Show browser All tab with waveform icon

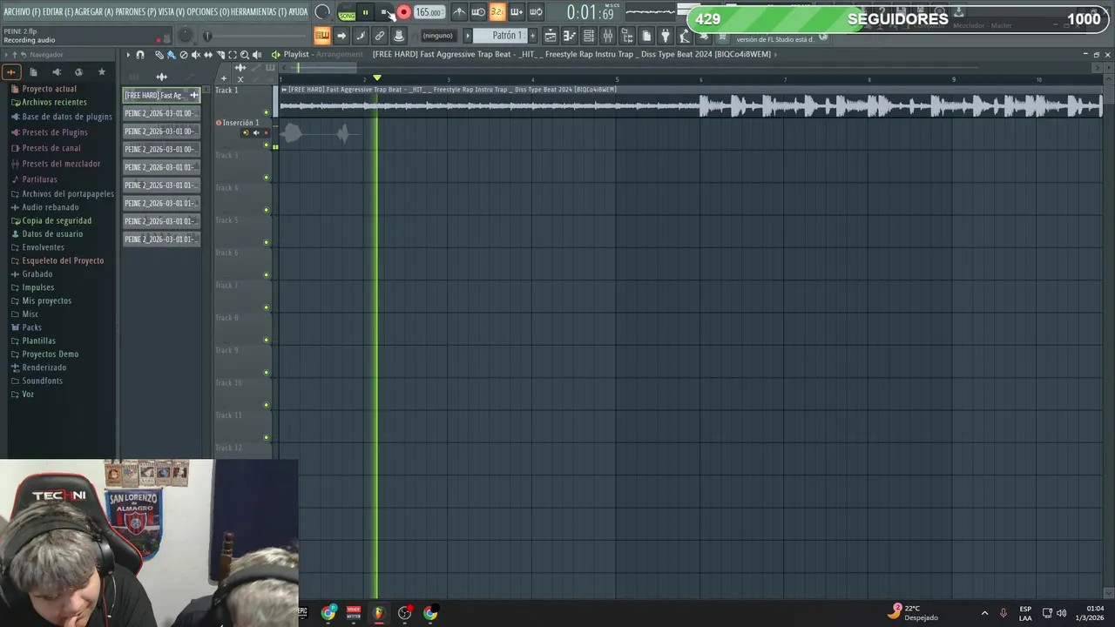click(11, 72)
